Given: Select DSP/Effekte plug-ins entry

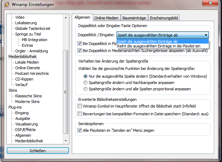Looking at the screenshot, I should [25, 130].
